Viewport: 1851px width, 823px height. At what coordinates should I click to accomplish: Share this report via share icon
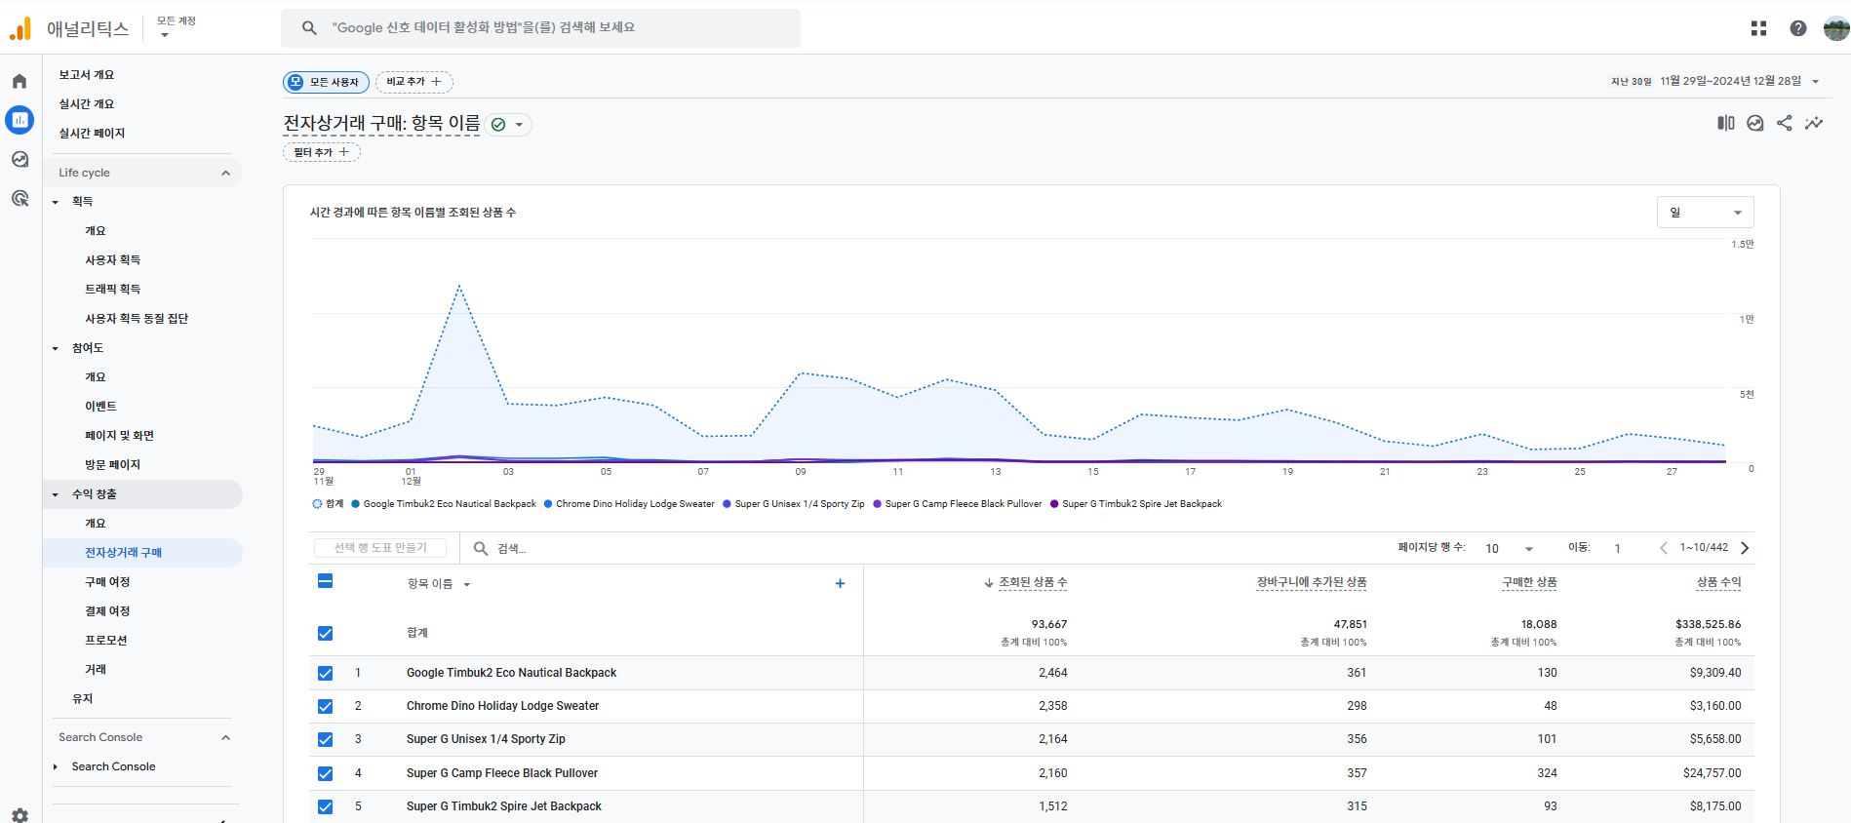[1785, 123]
